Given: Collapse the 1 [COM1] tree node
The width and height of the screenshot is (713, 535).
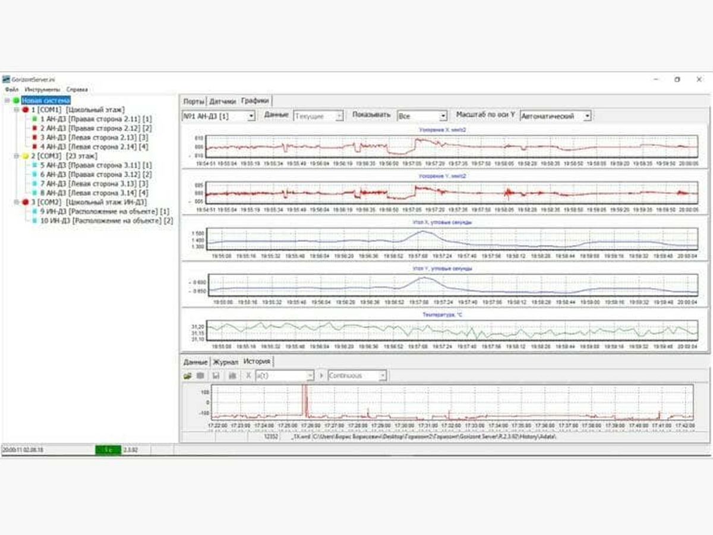Looking at the screenshot, I should (x=17, y=110).
